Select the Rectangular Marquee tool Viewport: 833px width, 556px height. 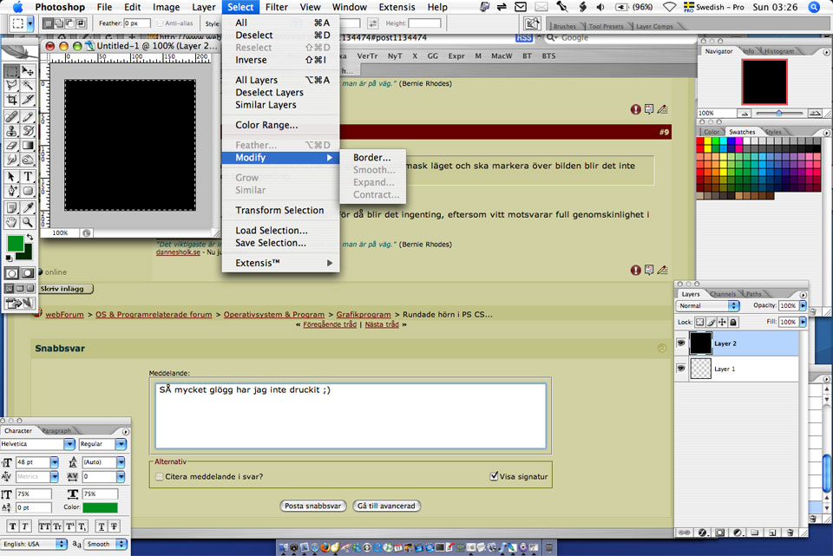coord(11,71)
